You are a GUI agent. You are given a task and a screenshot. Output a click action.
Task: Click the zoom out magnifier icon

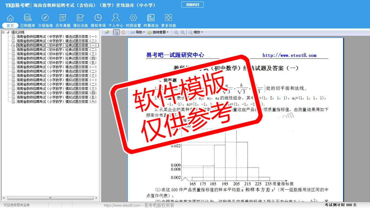pyautogui.click(x=176, y=32)
